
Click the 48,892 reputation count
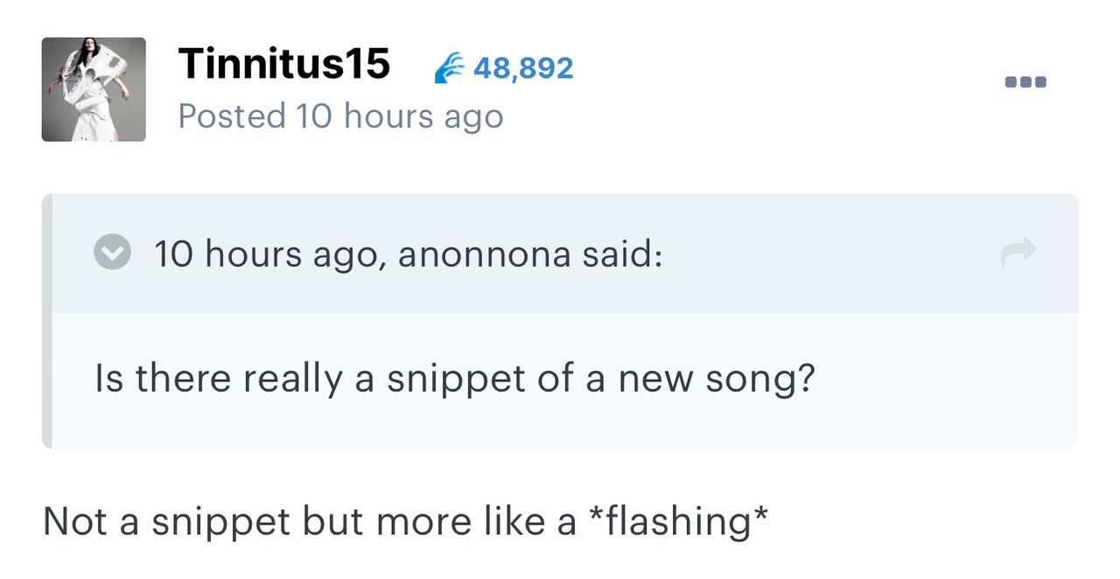523,67
